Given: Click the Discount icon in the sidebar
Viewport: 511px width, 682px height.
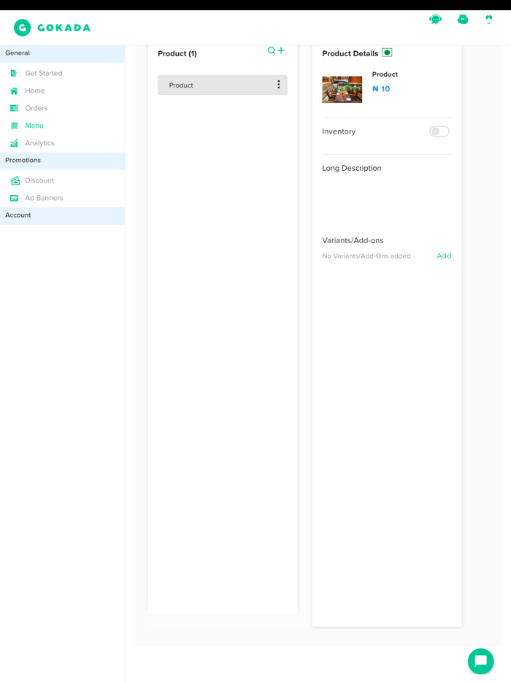Looking at the screenshot, I should (15, 180).
